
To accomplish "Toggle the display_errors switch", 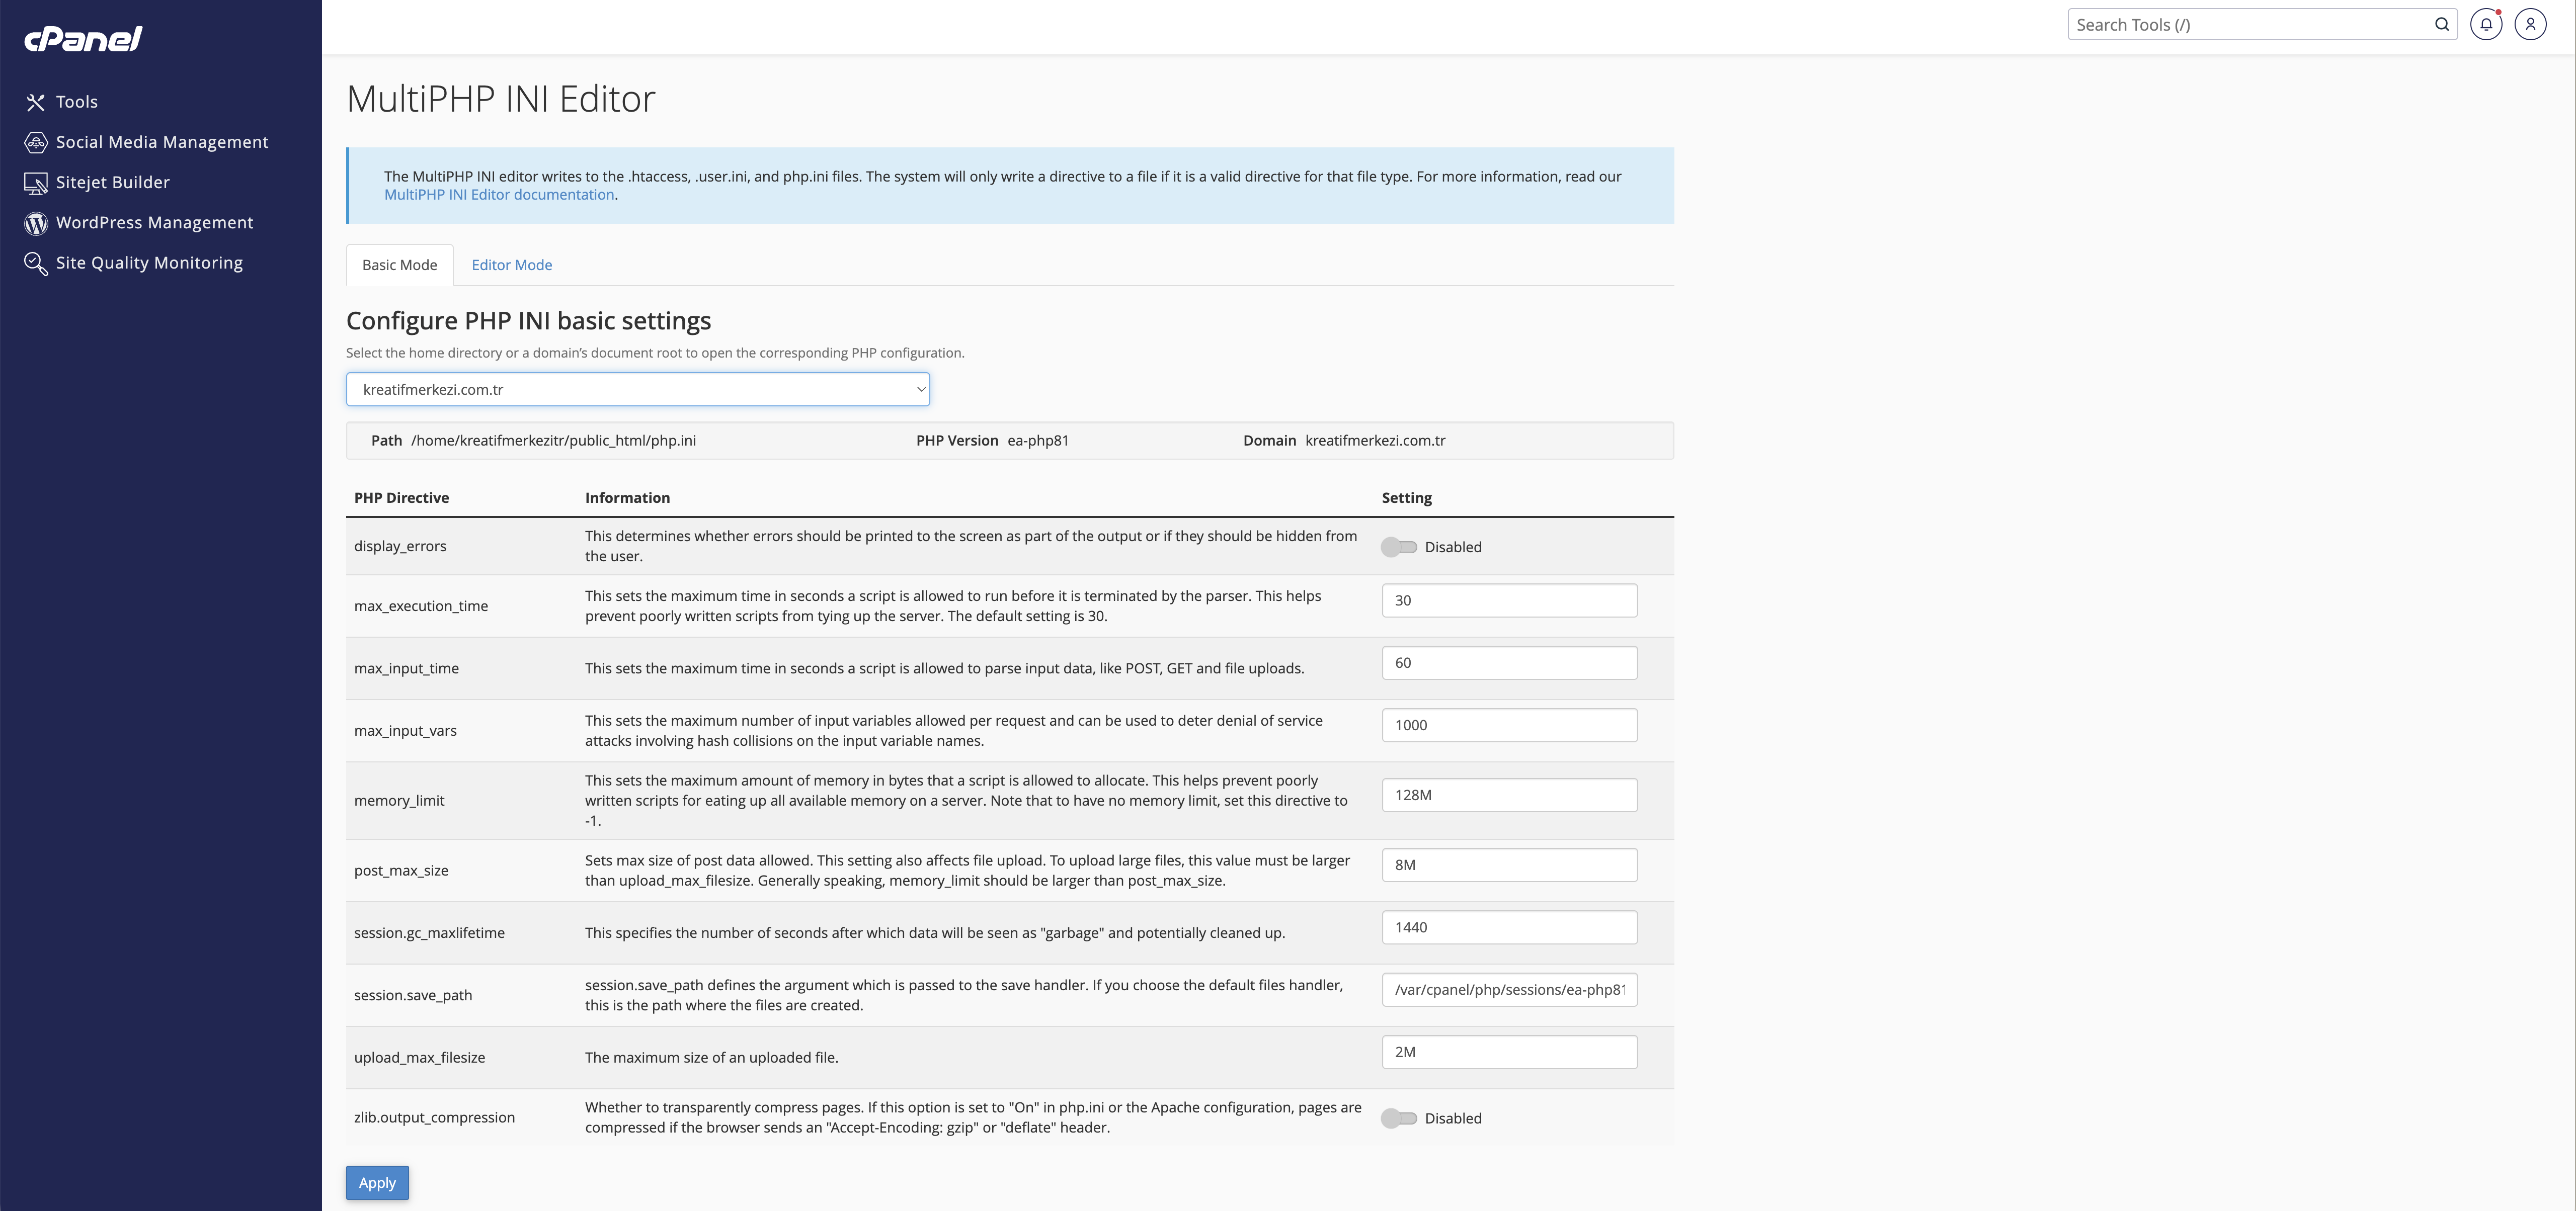I will (x=1398, y=547).
